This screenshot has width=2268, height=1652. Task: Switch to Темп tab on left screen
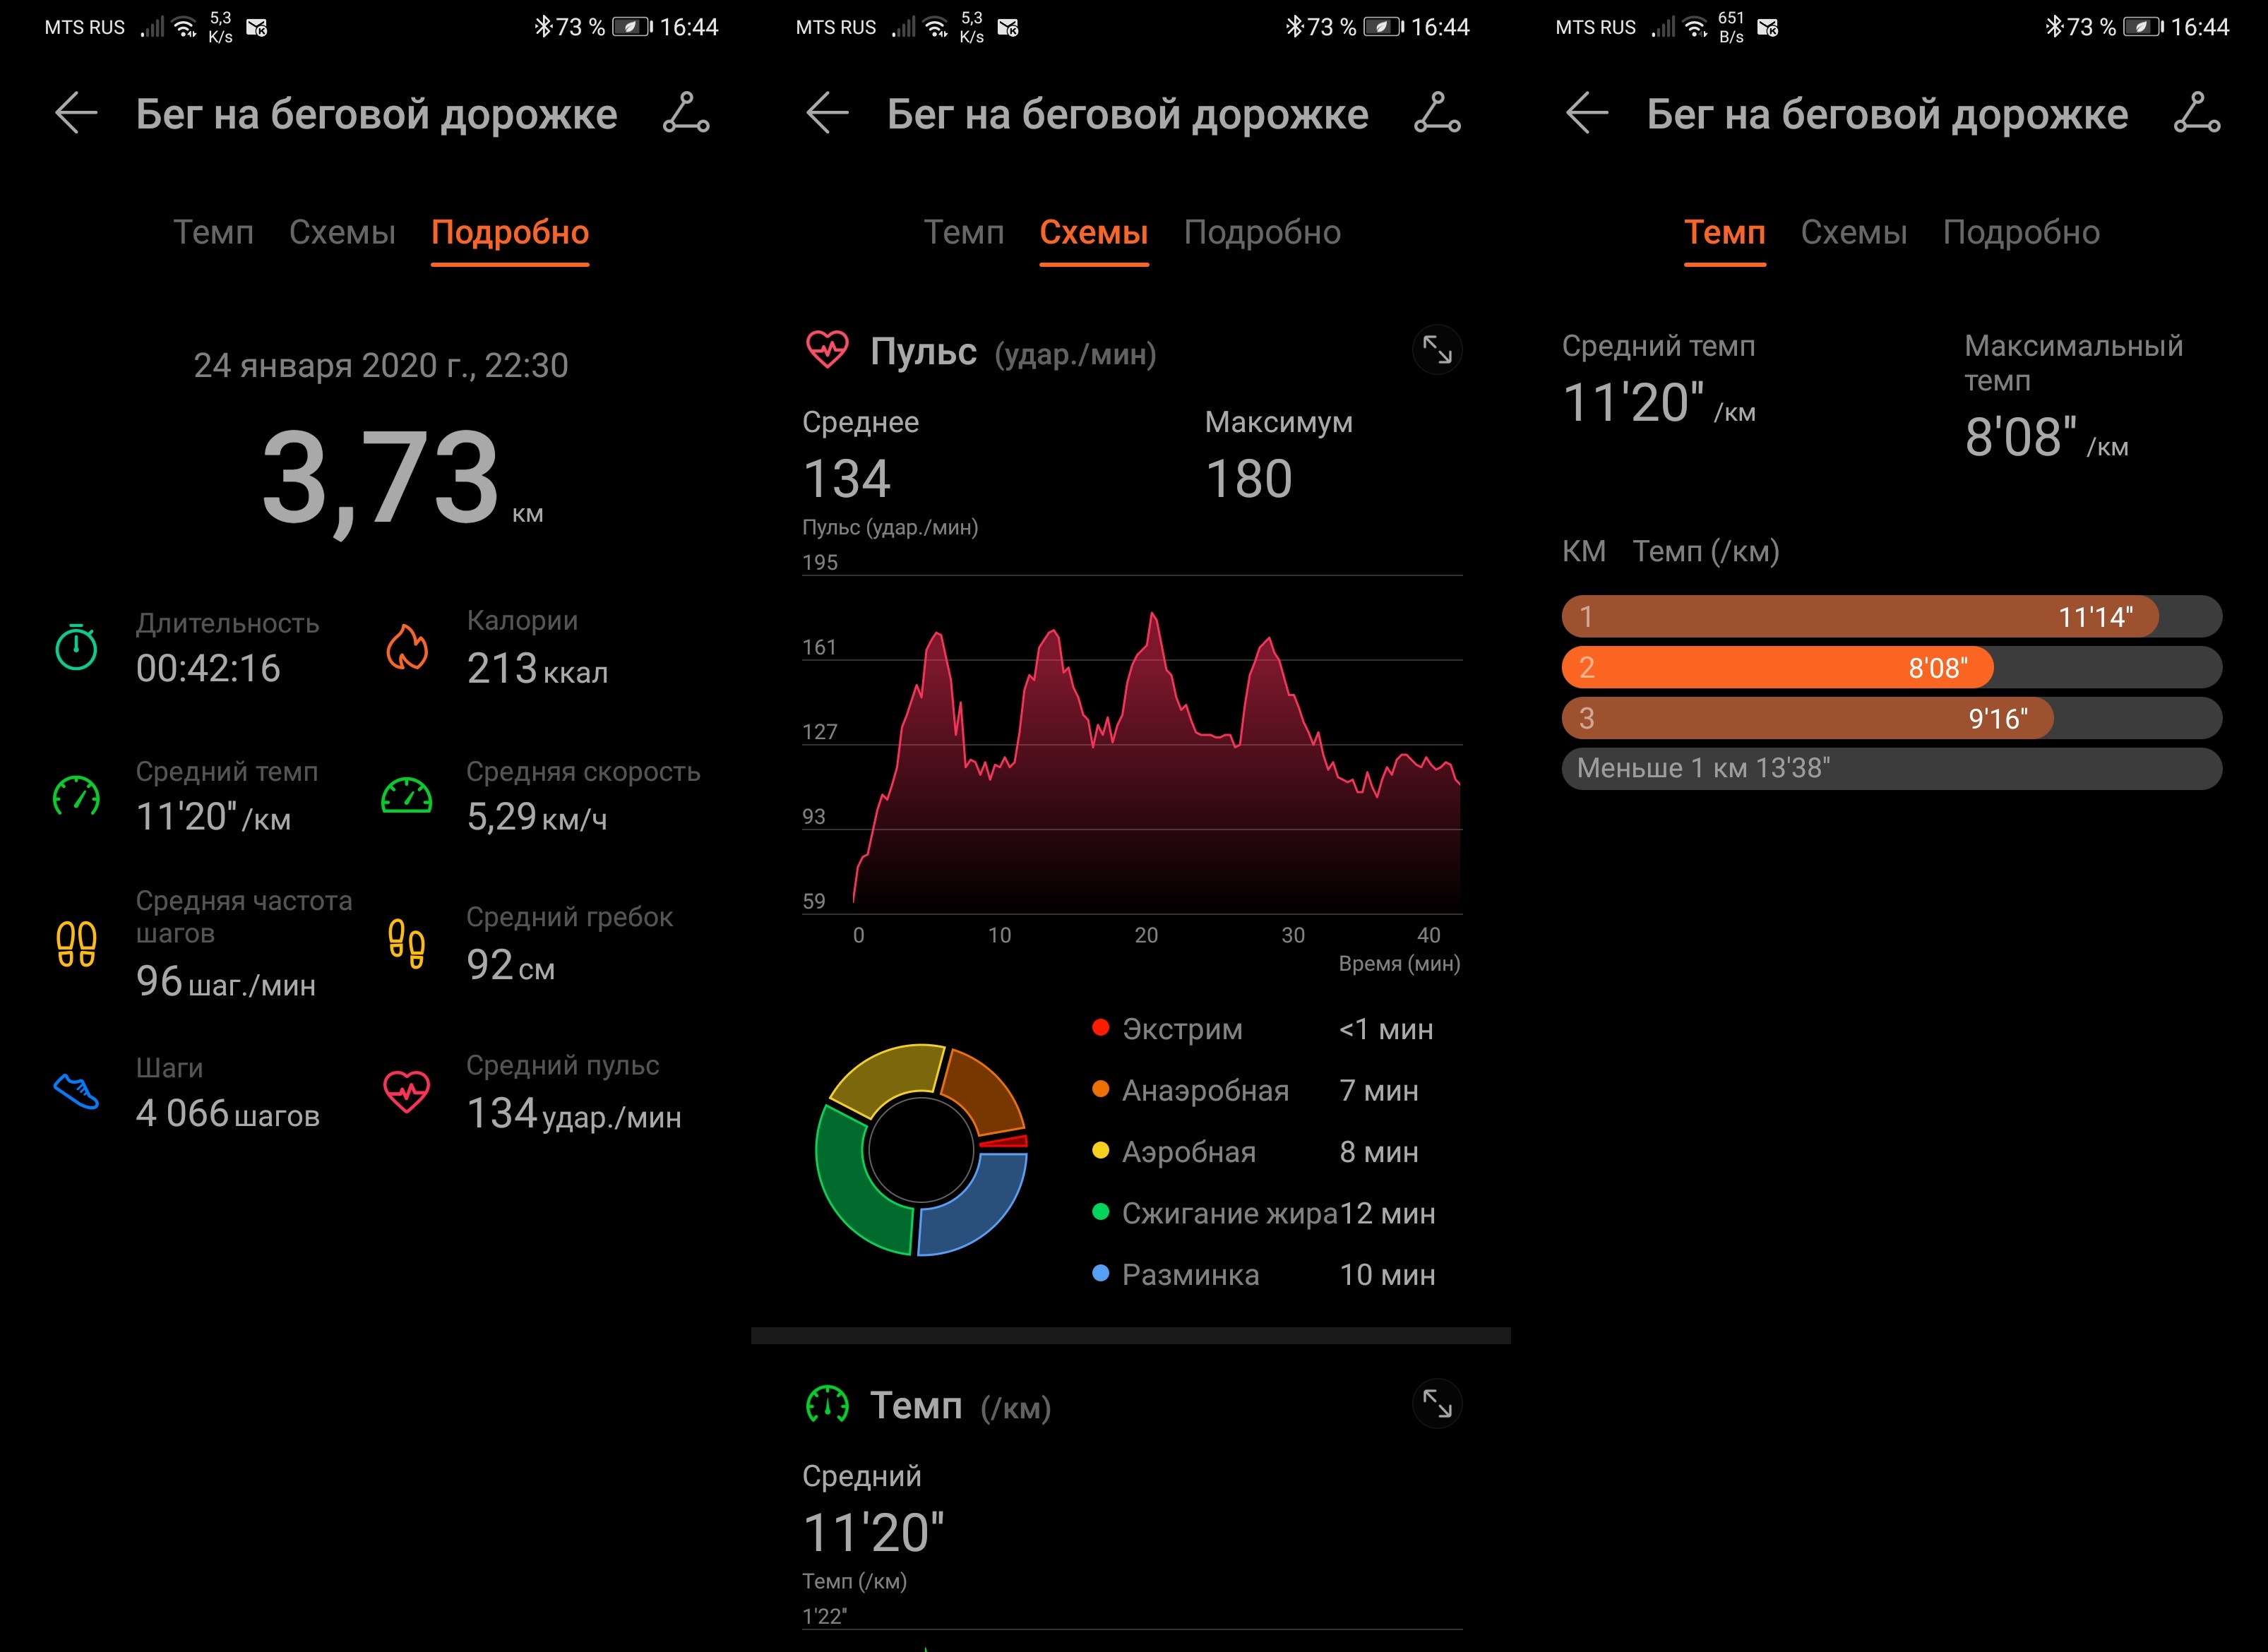[213, 232]
